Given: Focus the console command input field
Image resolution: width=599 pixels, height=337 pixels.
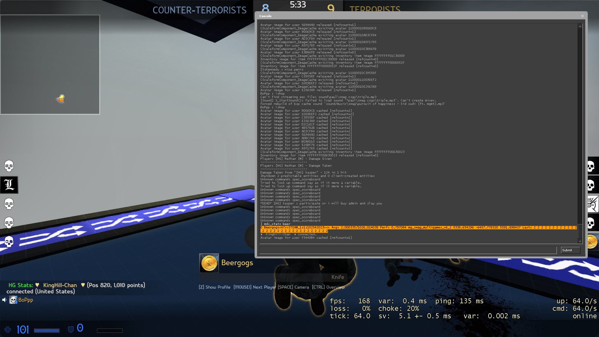Looking at the screenshot, I should tap(408, 250).
